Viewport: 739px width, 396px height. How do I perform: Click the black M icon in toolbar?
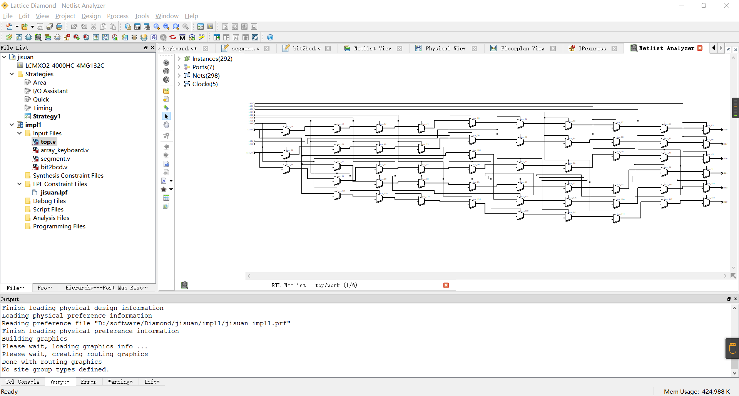[x=182, y=37]
